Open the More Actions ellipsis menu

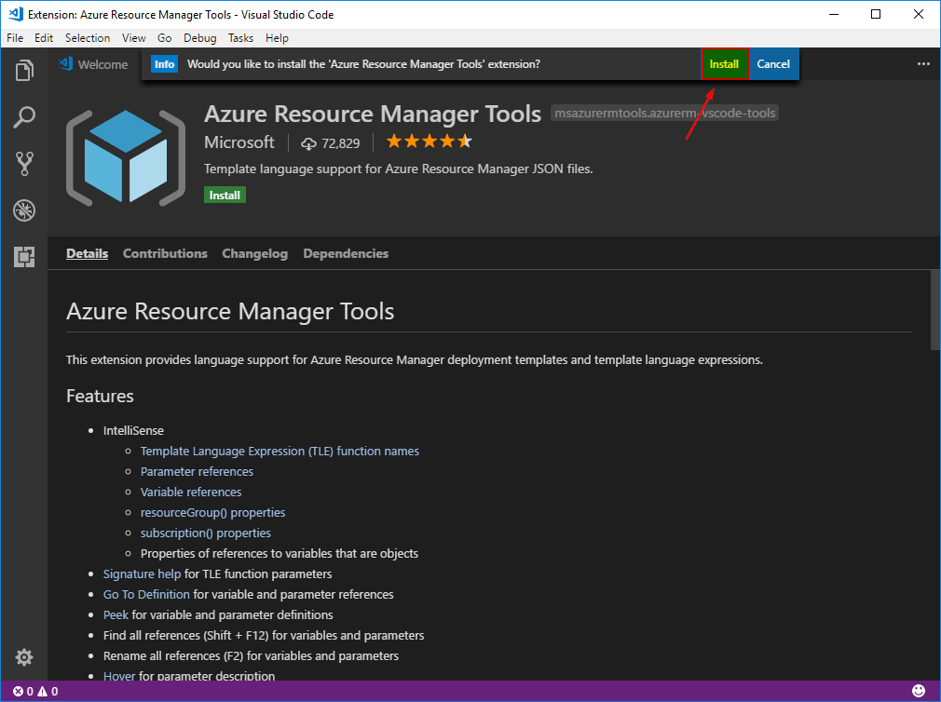923,64
